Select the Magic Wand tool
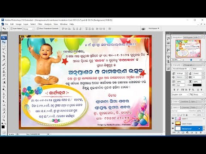This screenshot has width=206, height=154. pyautogui.click(x=4, y=53)
